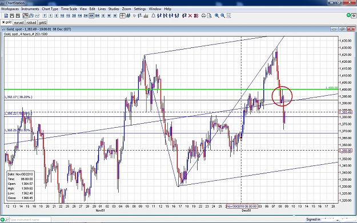Image resolution: width=357 pixels, height=223 pixels.
Task: Click the delete all lines red icon
Action: (x=196, y=16)
